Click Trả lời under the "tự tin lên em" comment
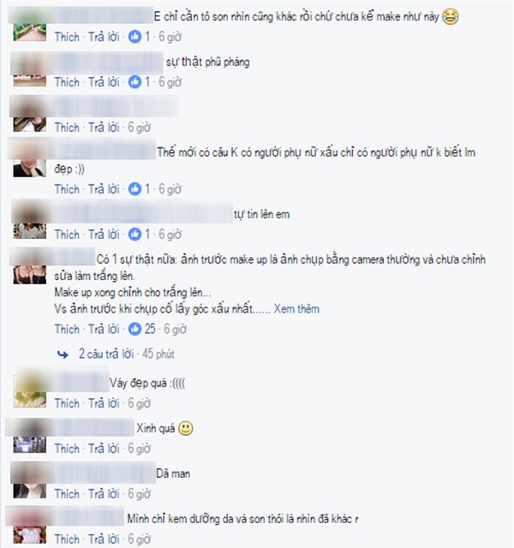 tap(104, 234)
